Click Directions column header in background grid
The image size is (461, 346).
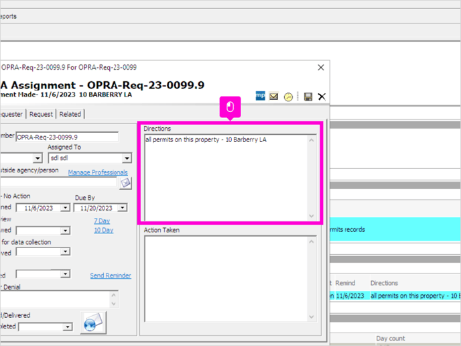[384, 283]
